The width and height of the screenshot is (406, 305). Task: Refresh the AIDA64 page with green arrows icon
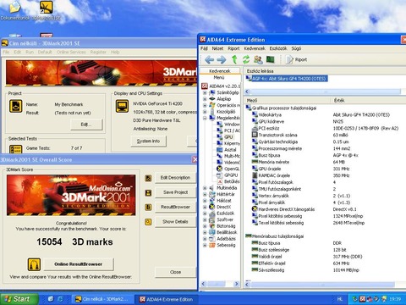coord(246,59)
